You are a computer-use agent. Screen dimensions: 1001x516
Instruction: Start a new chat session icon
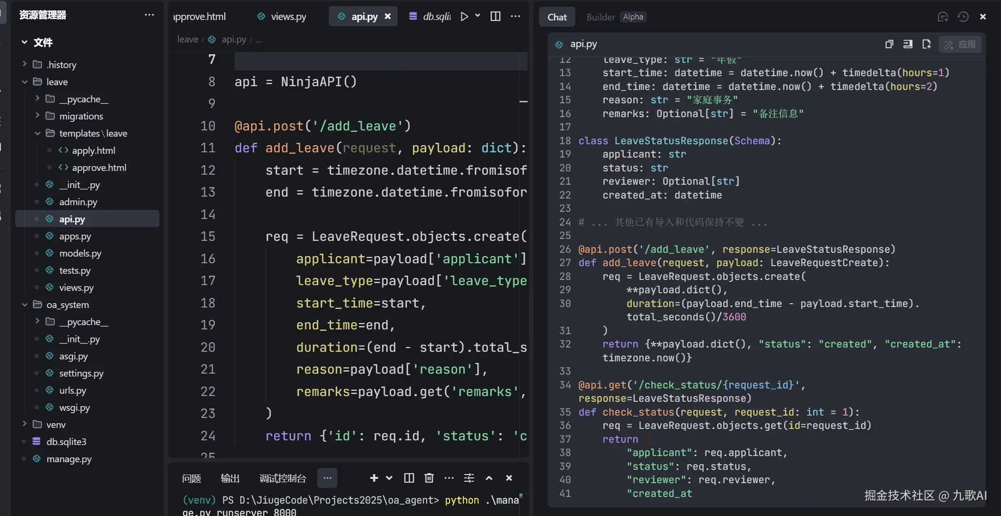click(x=942, y=17)
